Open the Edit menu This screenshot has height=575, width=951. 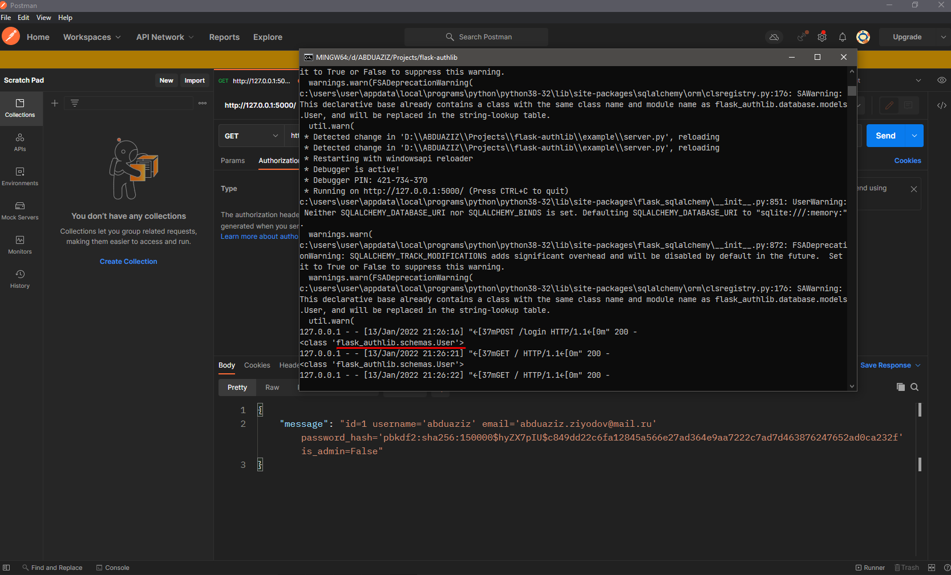pyautogui.click(x=23, y=18)
